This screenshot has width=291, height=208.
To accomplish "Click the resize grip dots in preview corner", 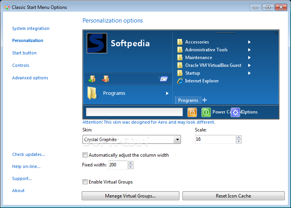I will [x=276, y=33].
